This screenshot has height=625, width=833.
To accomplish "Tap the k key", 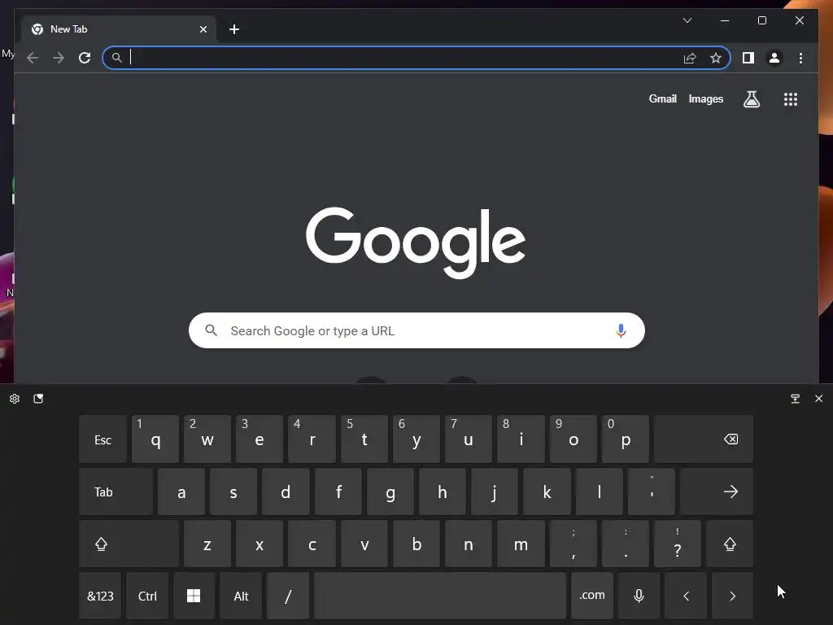I will click(x=547, y=492).
